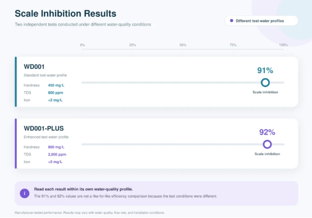Click the subtitle about two independent tests

click(x=83, y=25)
